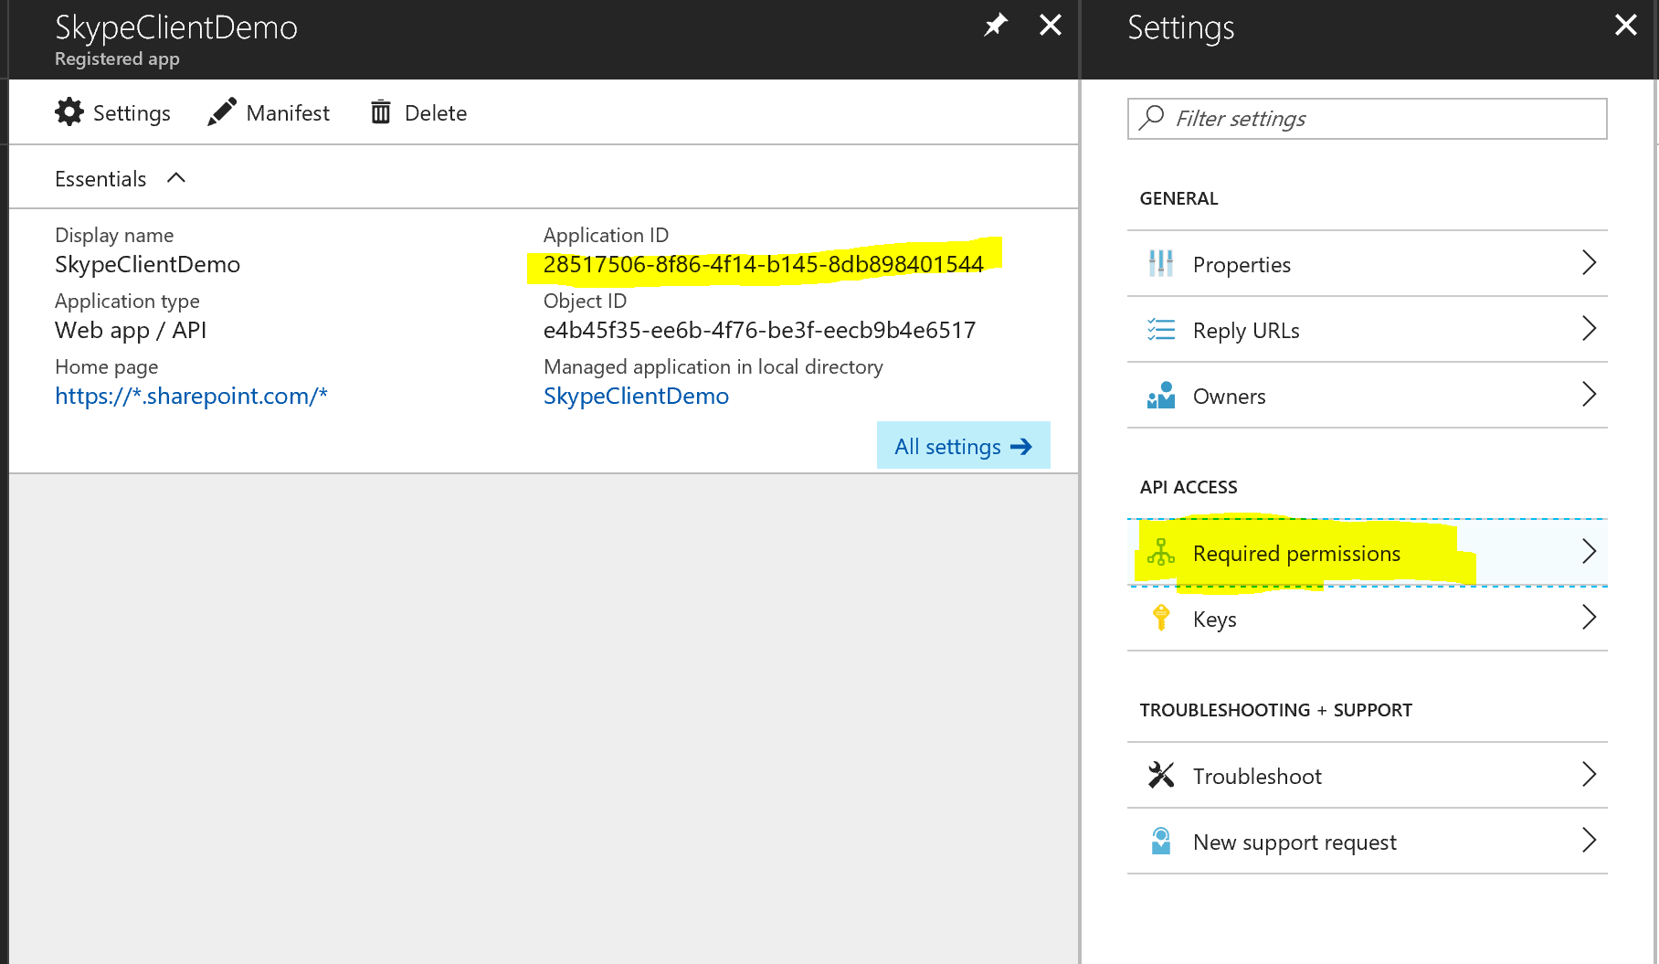Viewport: 1659px width, 964px height.
Task: Click the SkypeClientDemo blade title
Action: point(176,28)
